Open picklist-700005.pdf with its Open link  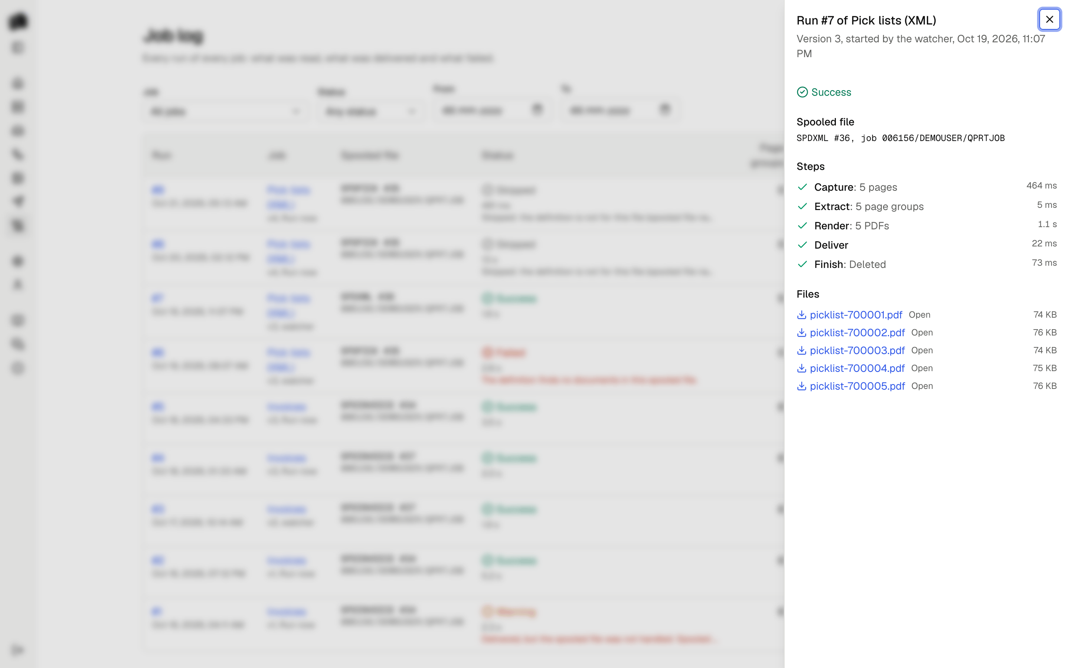[922, 386]
